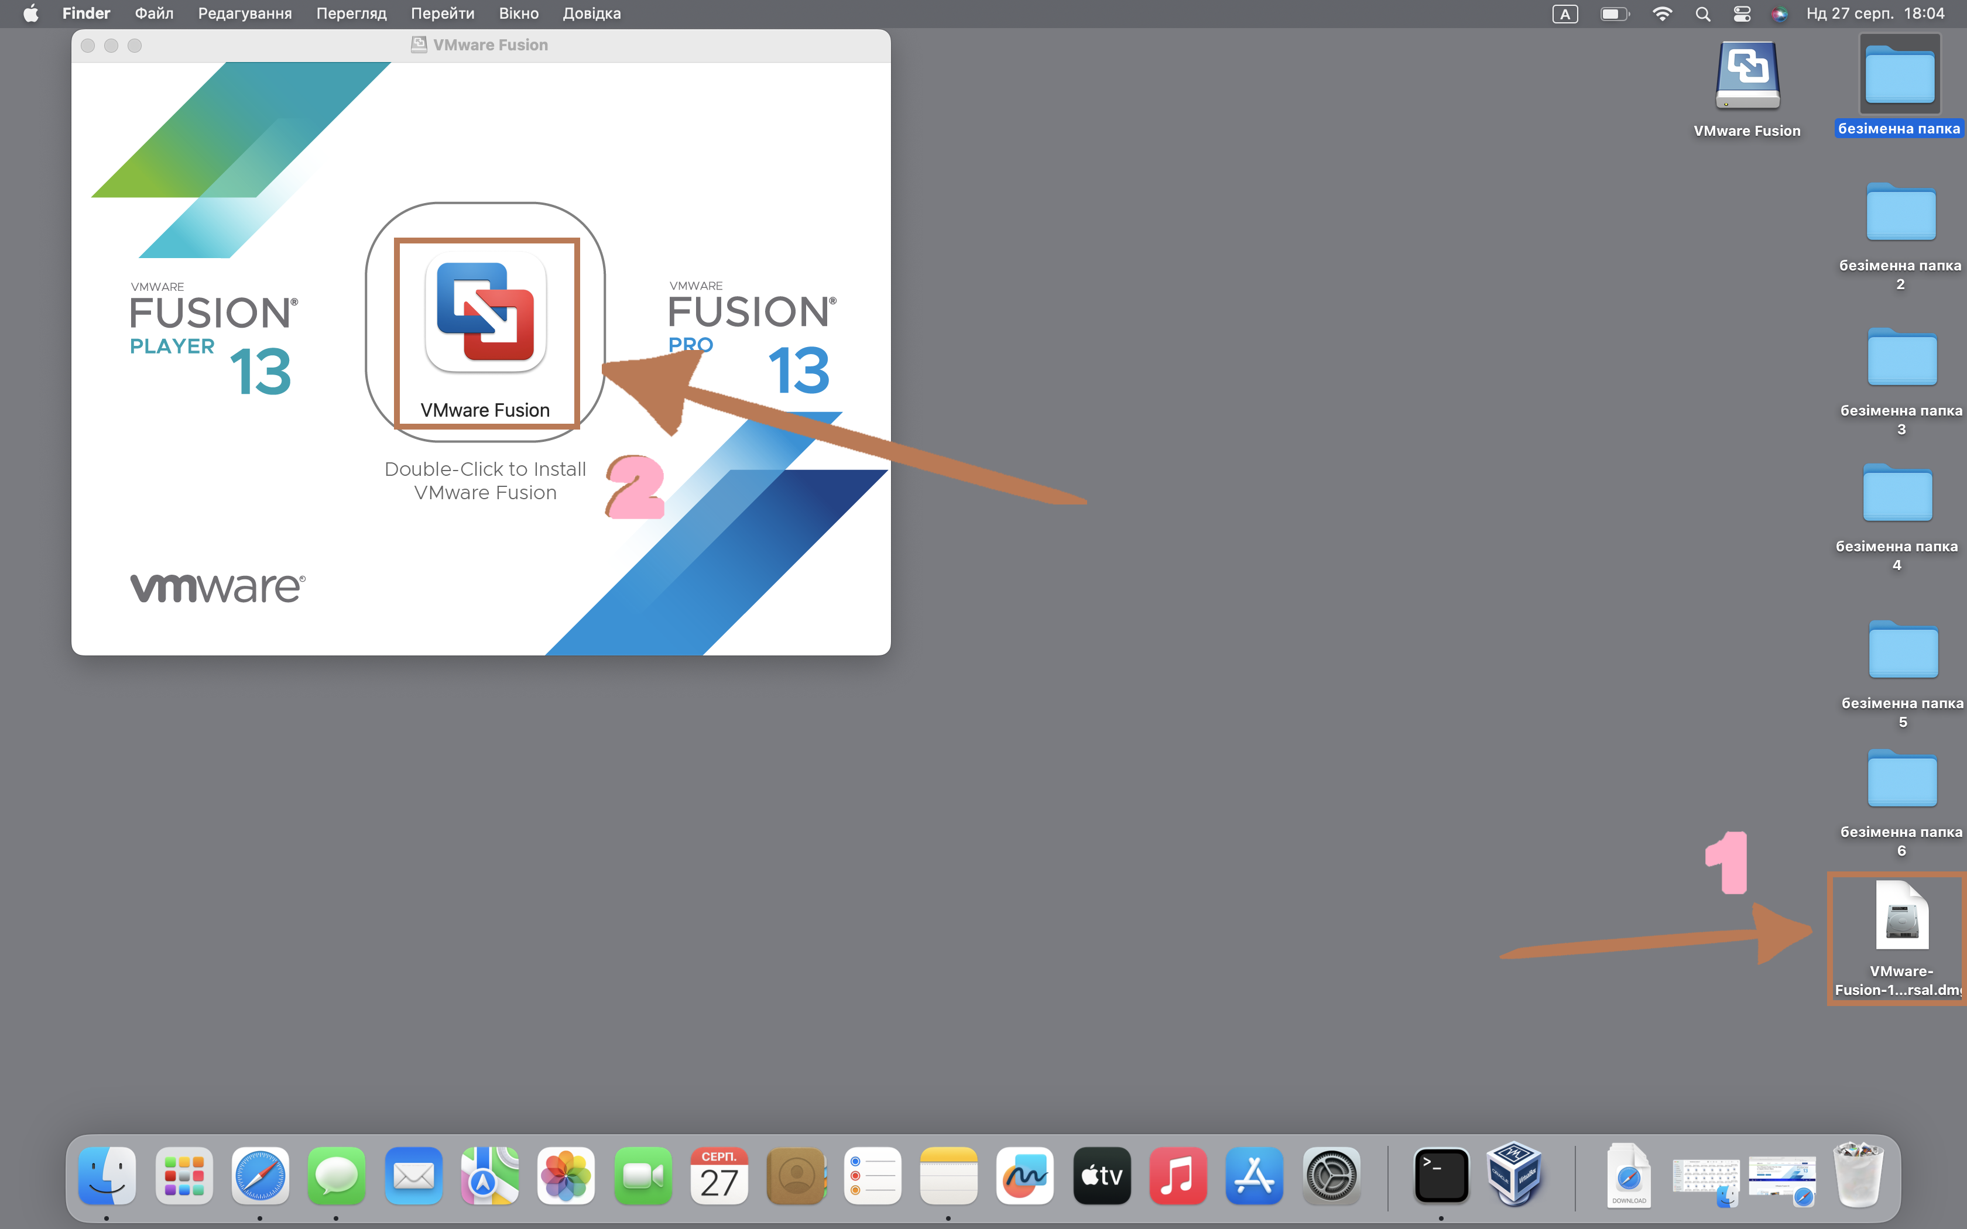This screenshot has height=1229, width=1967.
Task: Click the battery status icon
Action: [1614, 14]
